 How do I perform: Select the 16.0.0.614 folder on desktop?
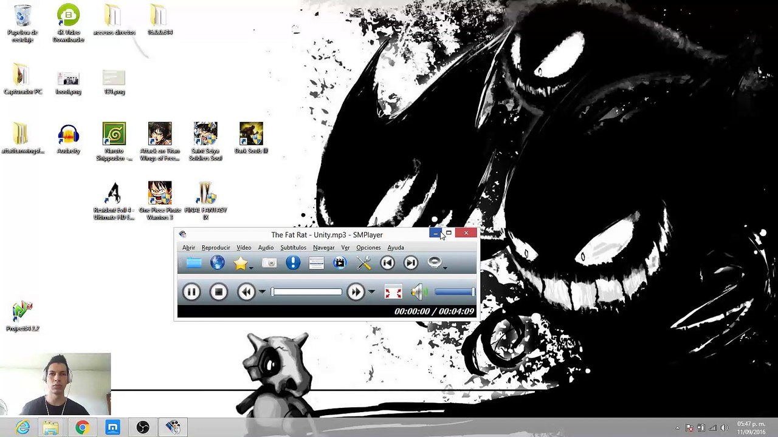coord(159,21)
